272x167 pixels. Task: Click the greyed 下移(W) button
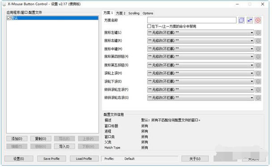[88, 146]
